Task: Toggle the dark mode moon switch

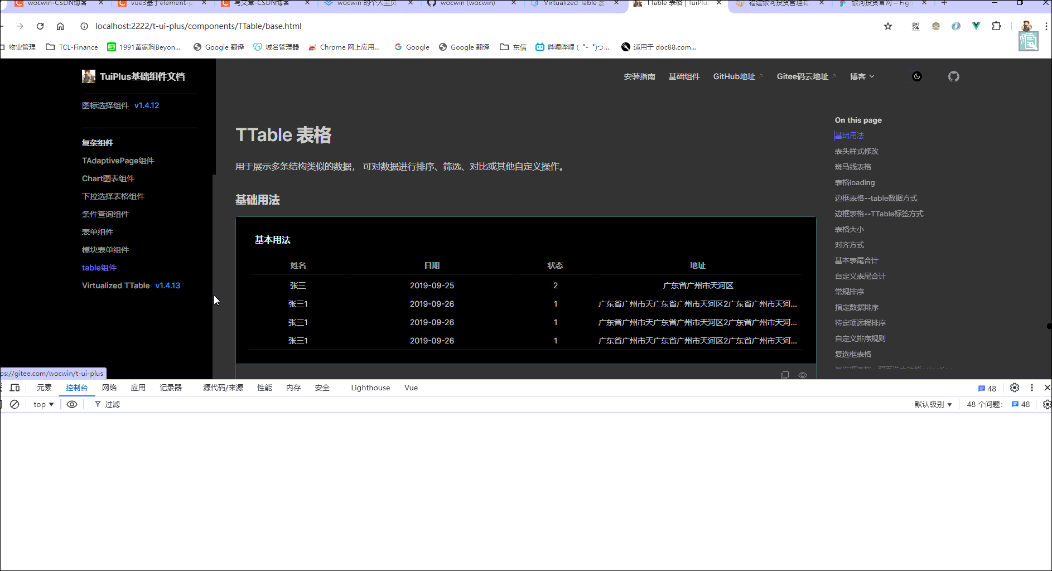Action: pos(916,76)
